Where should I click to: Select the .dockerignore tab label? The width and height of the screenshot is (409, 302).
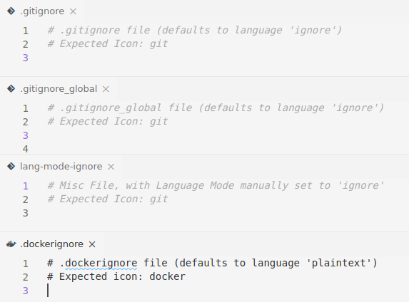[51, 244]
